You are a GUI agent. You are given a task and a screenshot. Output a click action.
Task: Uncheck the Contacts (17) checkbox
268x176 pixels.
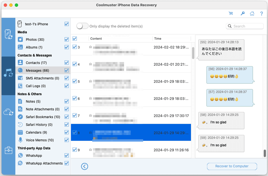(67, 62)
